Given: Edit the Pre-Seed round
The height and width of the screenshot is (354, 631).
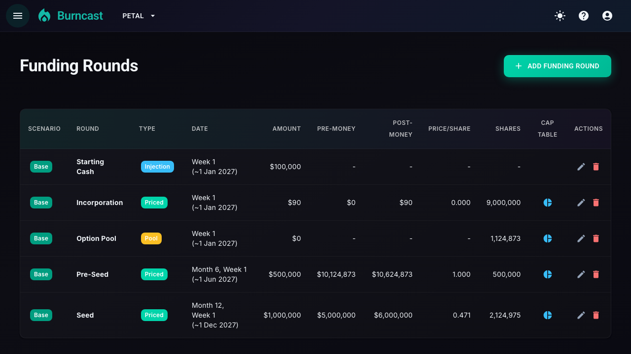Looking at the screenshot, I should tap(581, 274).
